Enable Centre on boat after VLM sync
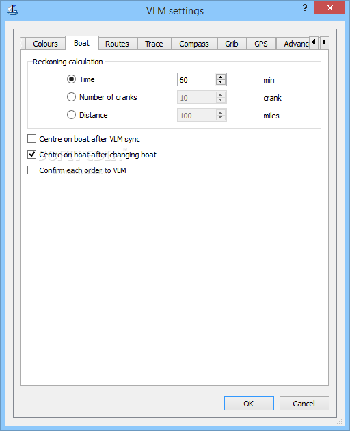 32,139
